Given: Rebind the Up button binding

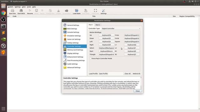Looking at the screenshot, I should 107,35.
